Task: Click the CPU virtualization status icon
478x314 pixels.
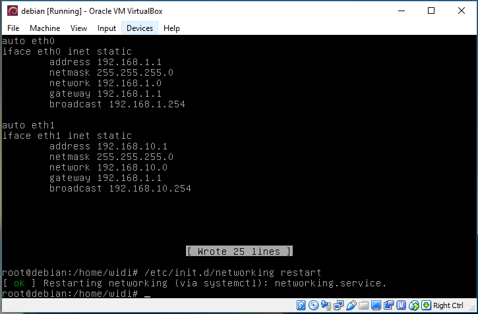Action: click(401, 305)
